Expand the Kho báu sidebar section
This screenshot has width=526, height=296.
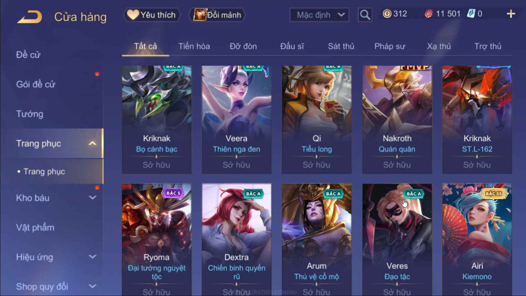pos(92,198)
